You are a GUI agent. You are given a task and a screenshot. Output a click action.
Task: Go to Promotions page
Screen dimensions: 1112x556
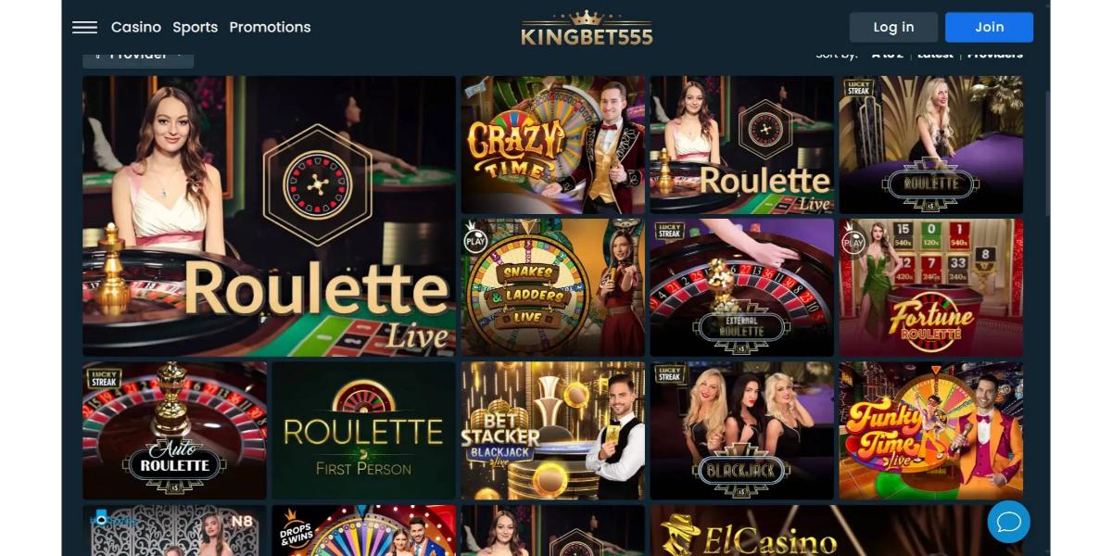coord(270,27)
